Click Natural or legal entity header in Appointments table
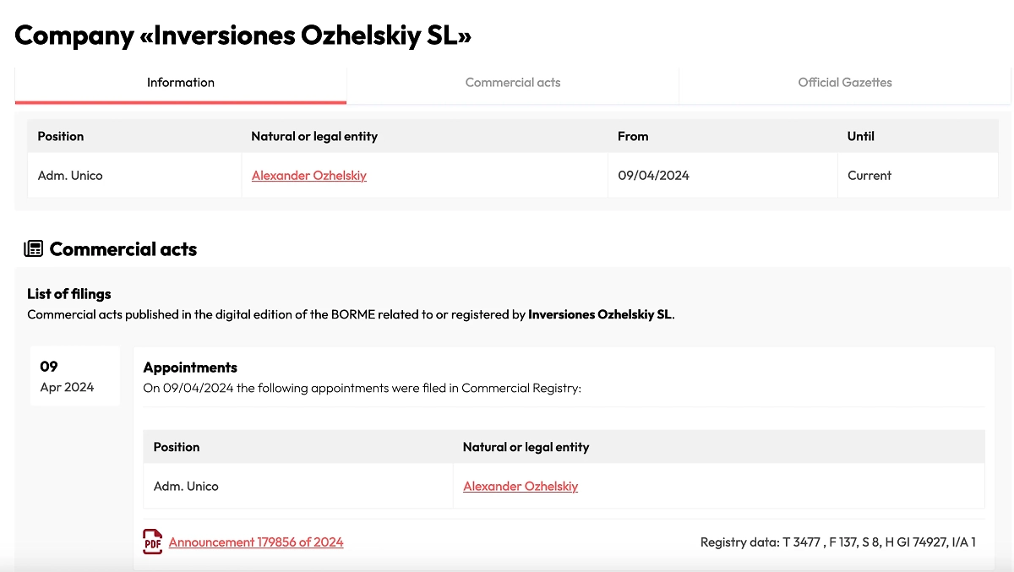This screenshot has height=572, width=1014. pyautogui.click(x=526, y=447)
